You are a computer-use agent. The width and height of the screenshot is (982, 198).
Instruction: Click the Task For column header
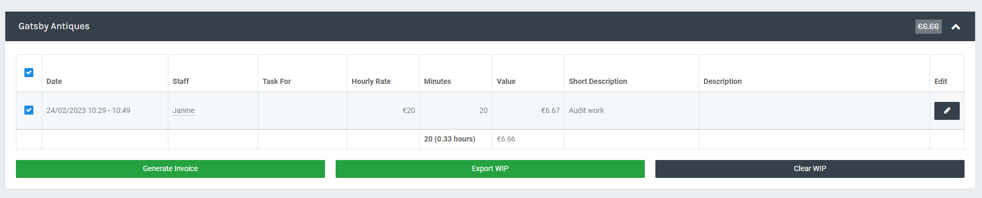[x=276, y=81]
